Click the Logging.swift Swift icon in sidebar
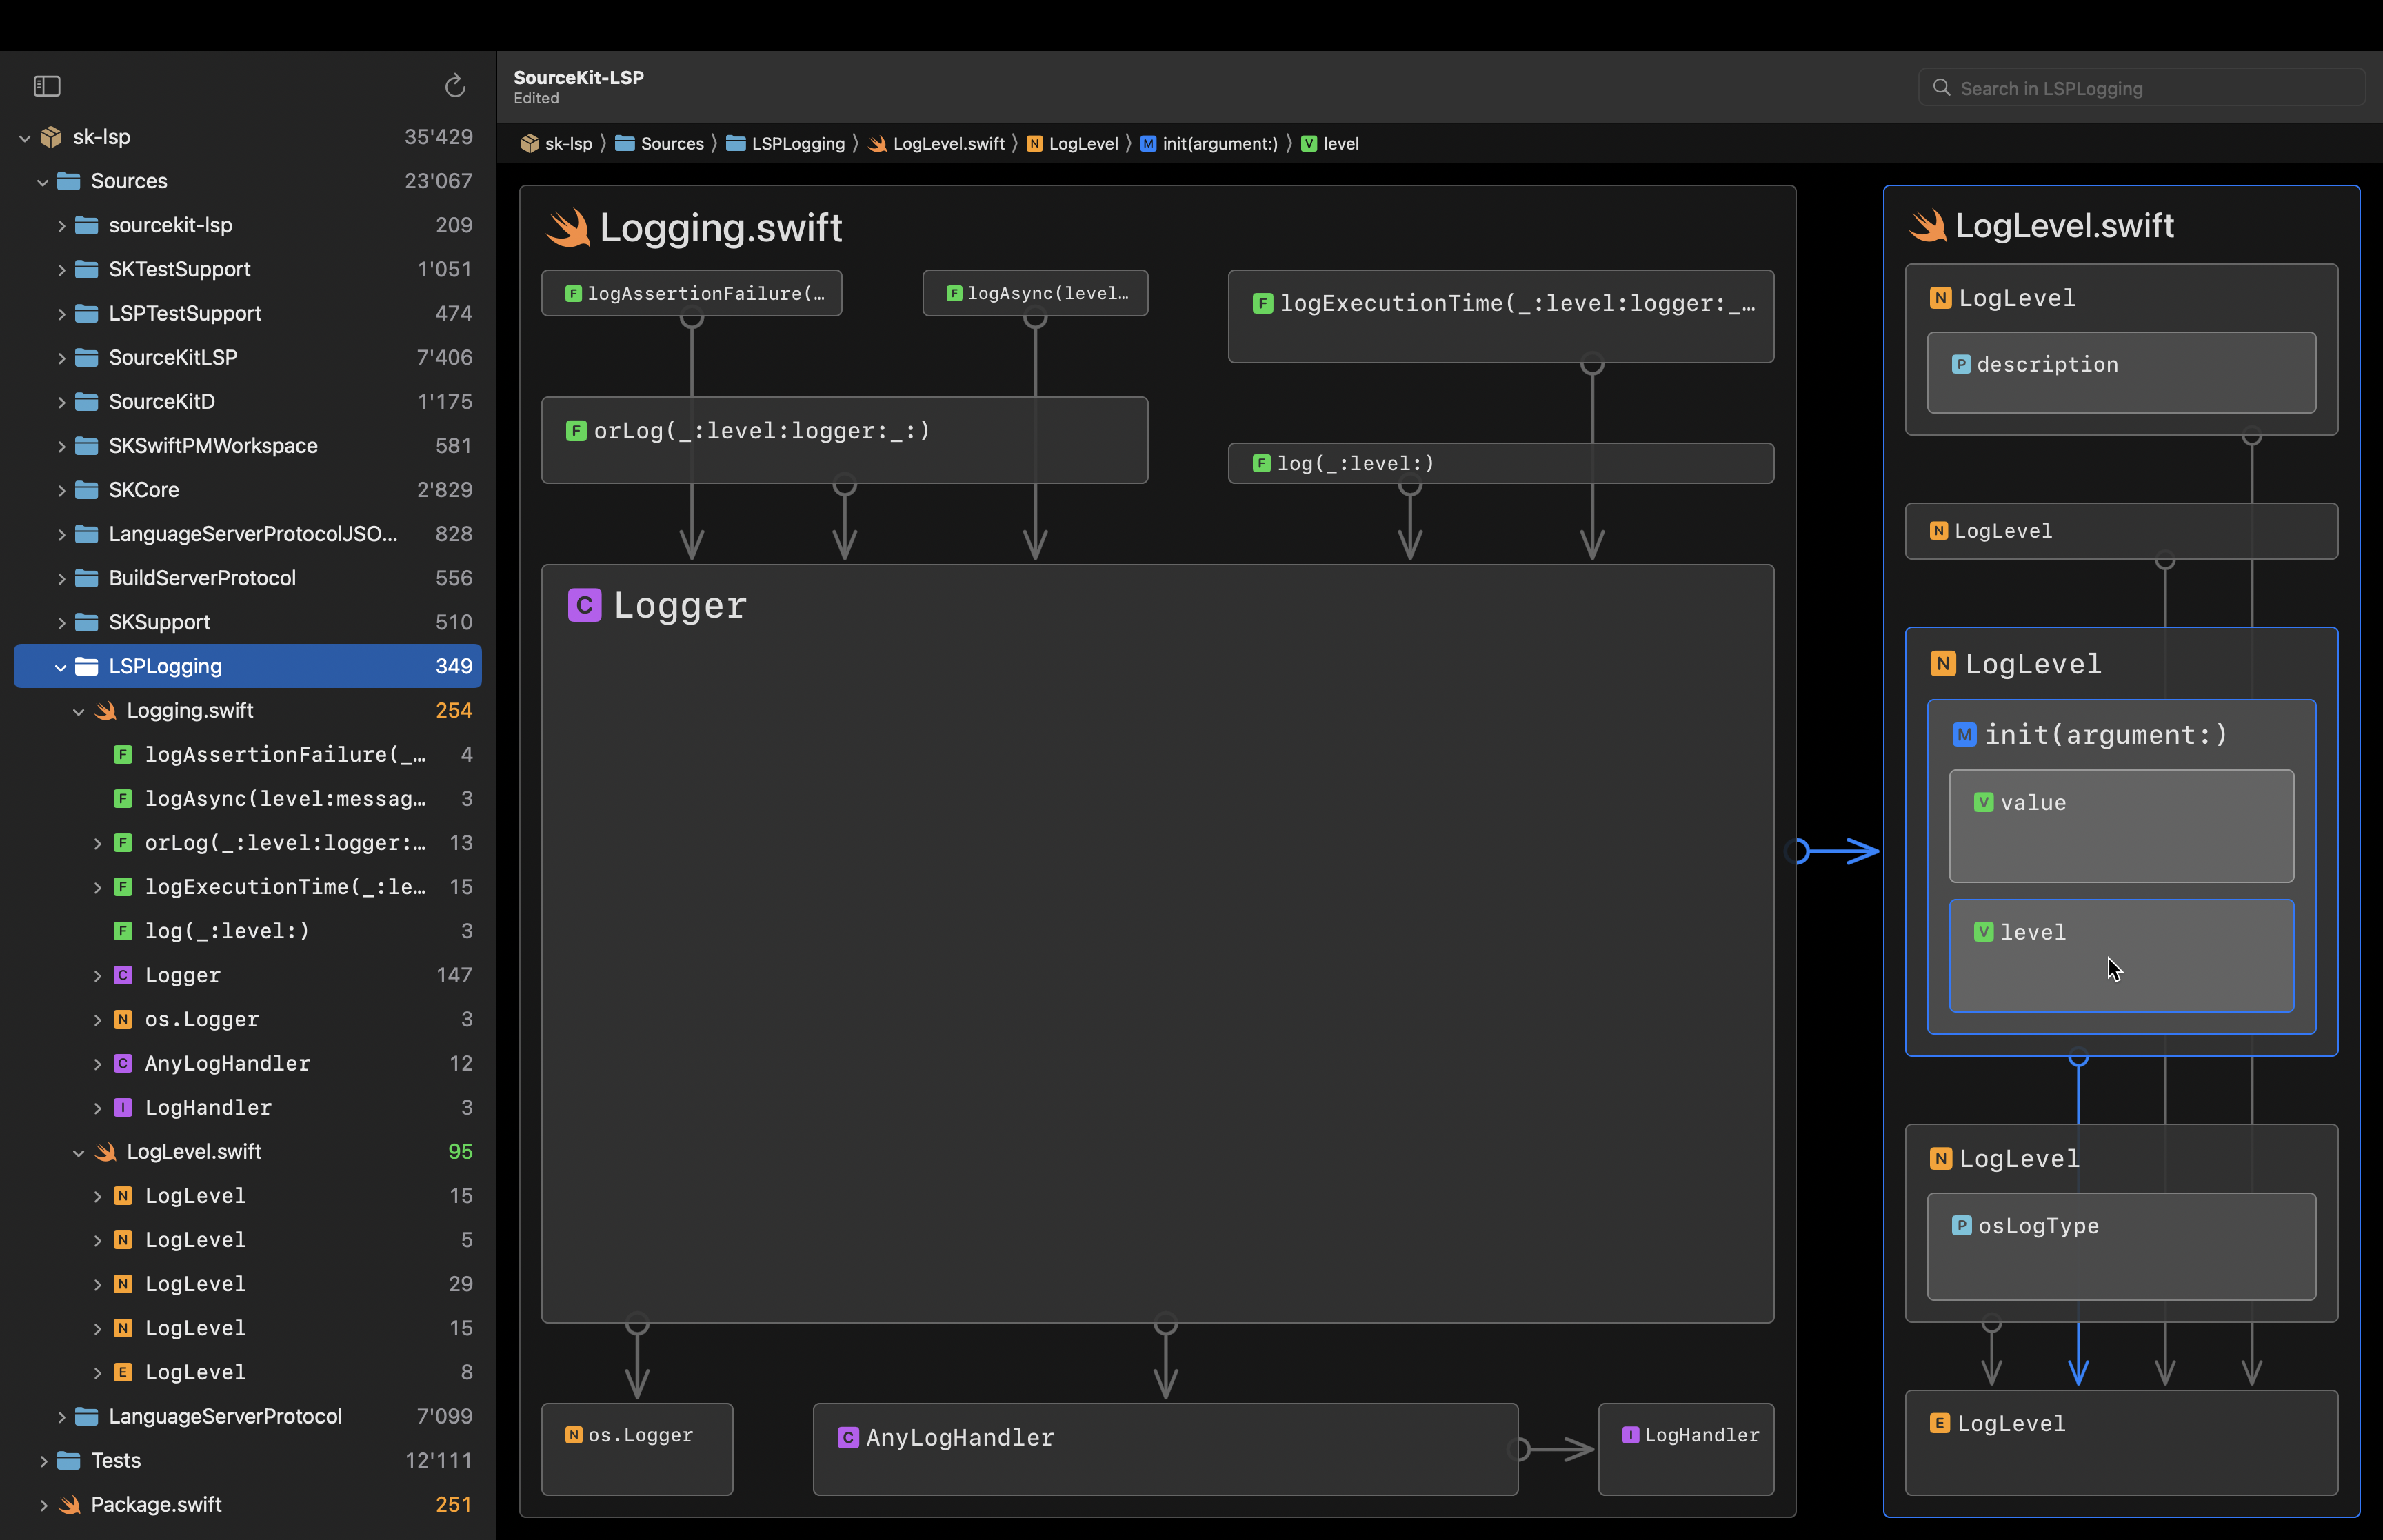The image size is (2383, 1540). pos(105,710)
